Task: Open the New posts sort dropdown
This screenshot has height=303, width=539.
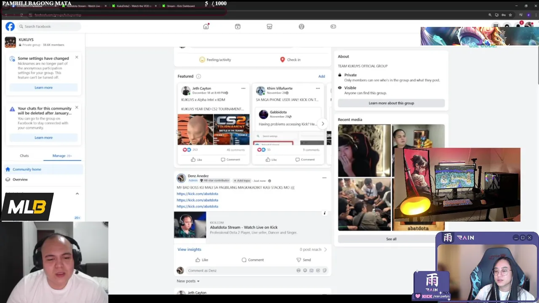Action: click(x=188, y=281)
